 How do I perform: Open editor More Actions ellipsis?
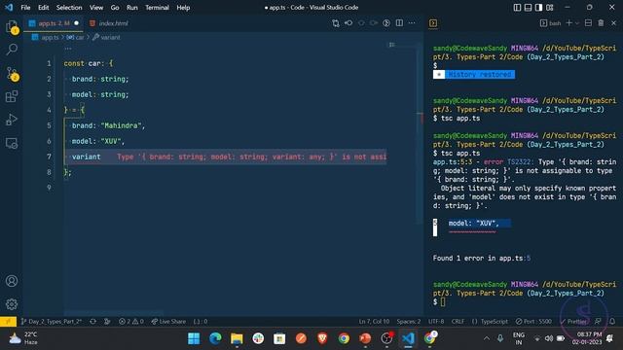[x=412, y=23]
